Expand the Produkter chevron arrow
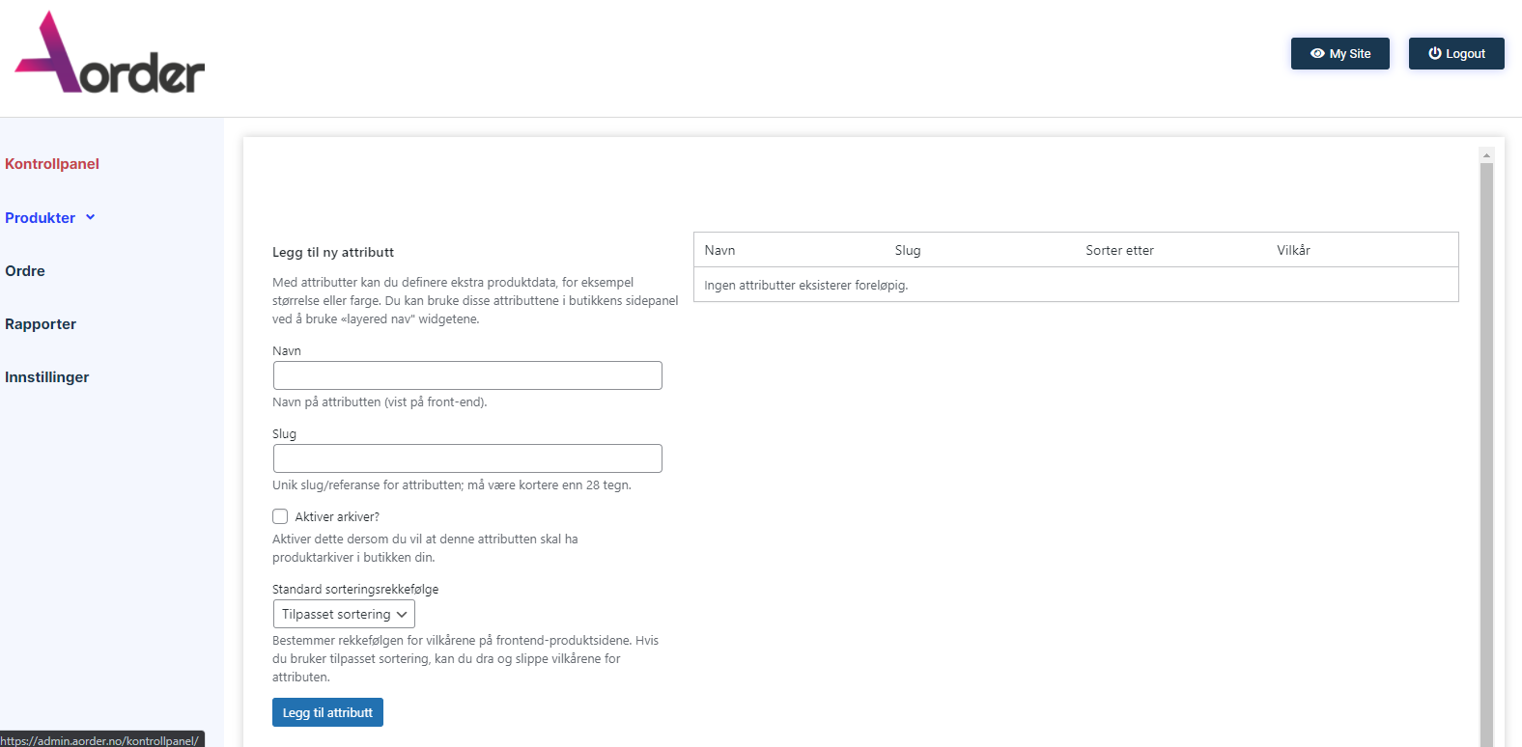 [91, 217]
